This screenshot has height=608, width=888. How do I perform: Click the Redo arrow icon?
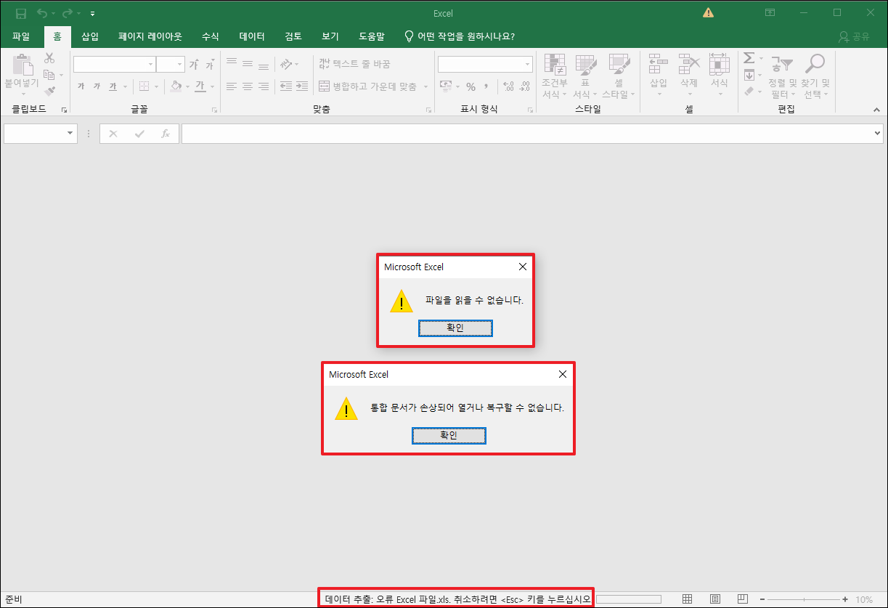68,13
